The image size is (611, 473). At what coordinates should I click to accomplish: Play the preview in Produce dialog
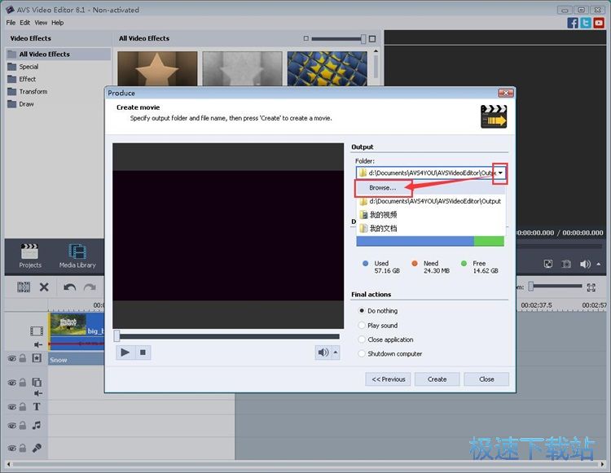click(x=125, y=353)
